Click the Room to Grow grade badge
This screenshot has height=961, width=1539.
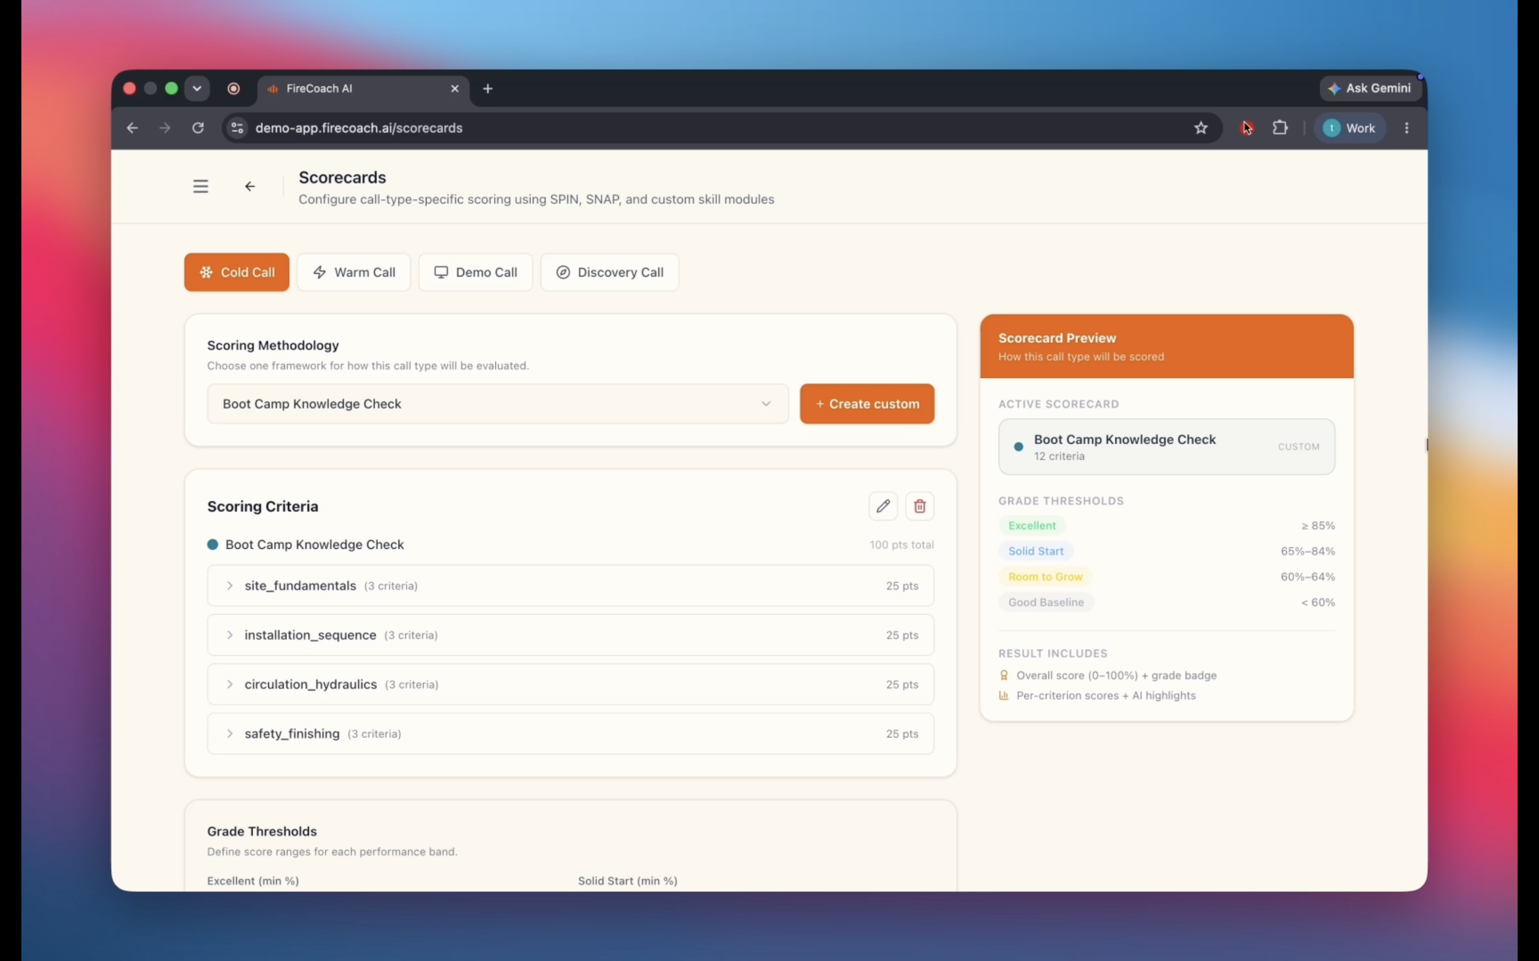coord(1045,577)
